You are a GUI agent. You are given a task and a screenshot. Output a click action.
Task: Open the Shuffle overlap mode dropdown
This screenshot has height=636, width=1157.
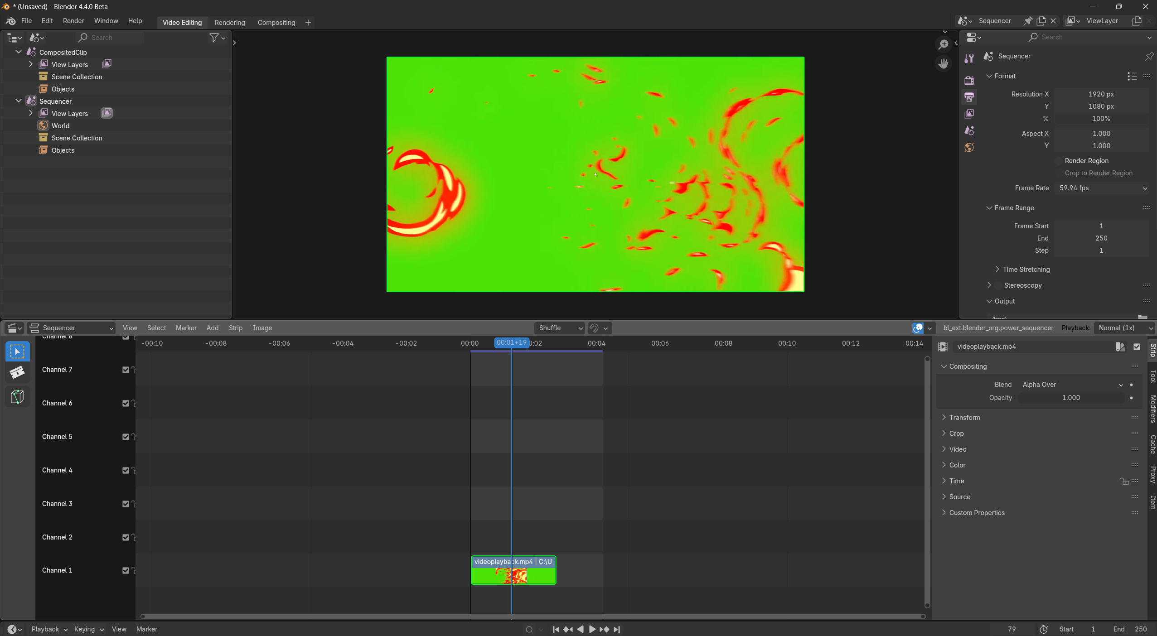560,328
